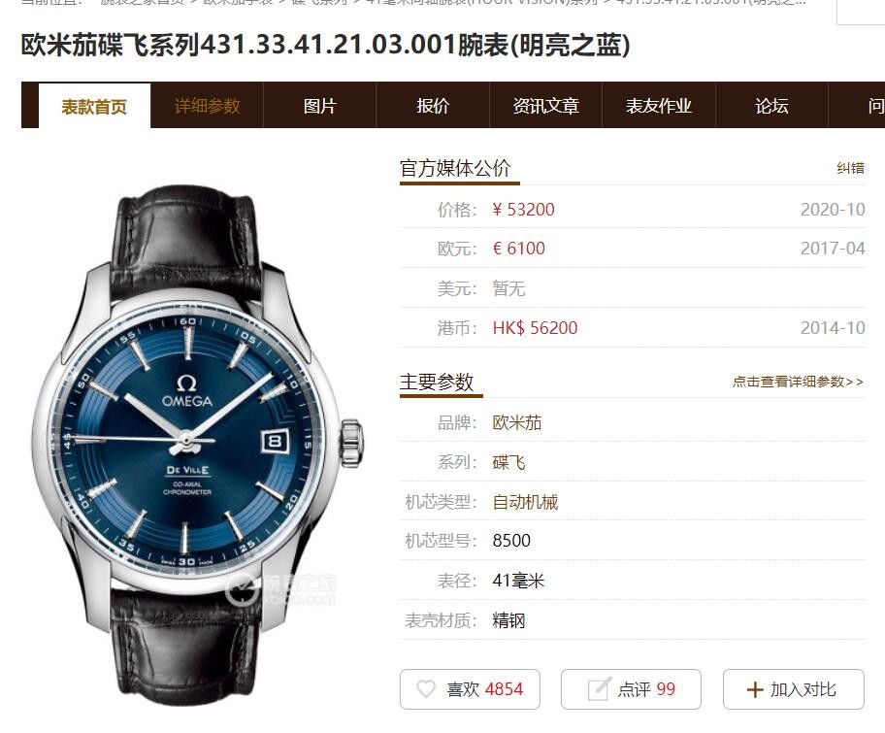Click the plus icon for 加入对比
885x733 pixels.
[x=755, y=689]
